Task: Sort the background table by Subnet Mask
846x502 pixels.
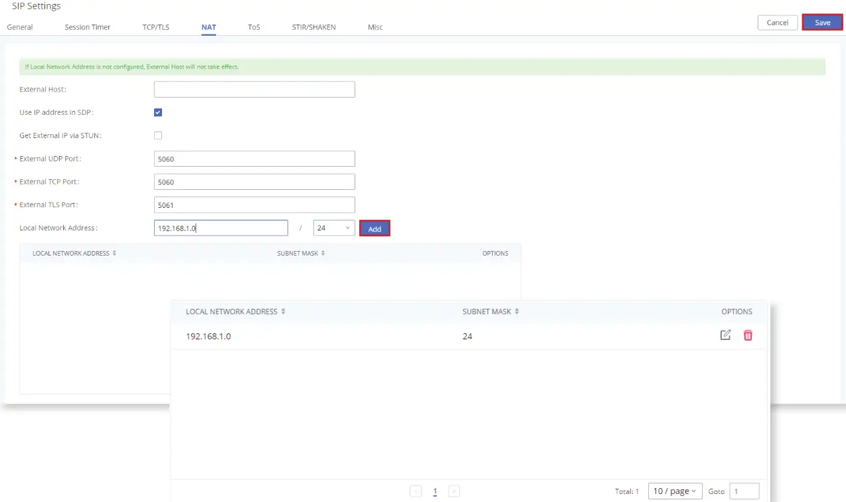Action: tap(323, 253)
